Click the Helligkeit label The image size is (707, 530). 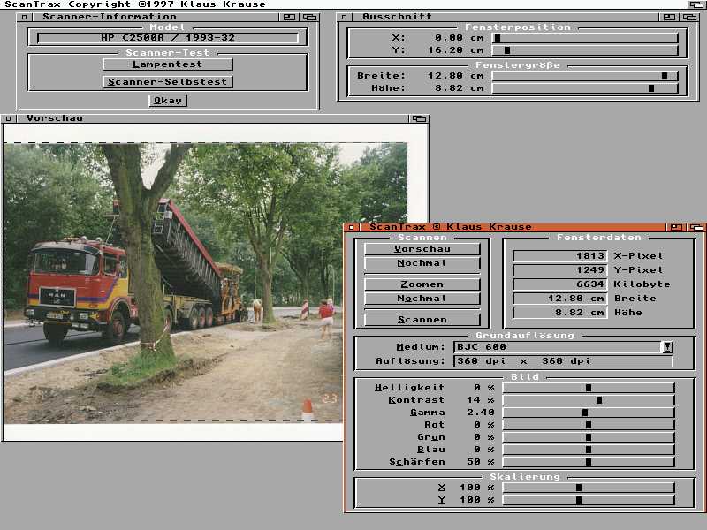point(409,388)
